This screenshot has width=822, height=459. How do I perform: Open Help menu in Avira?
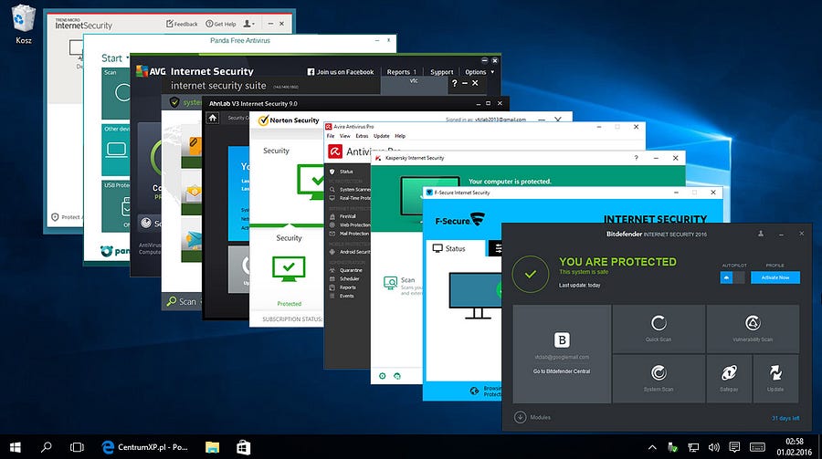[400, 136]
